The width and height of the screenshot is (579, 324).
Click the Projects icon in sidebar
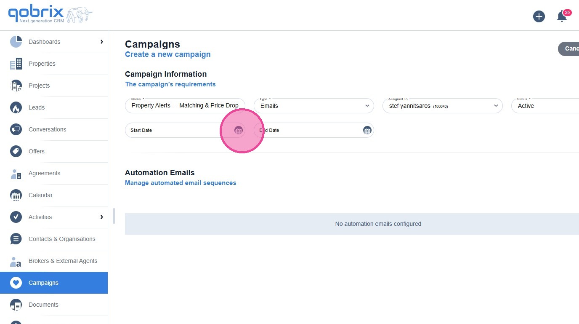click(16, 86)
